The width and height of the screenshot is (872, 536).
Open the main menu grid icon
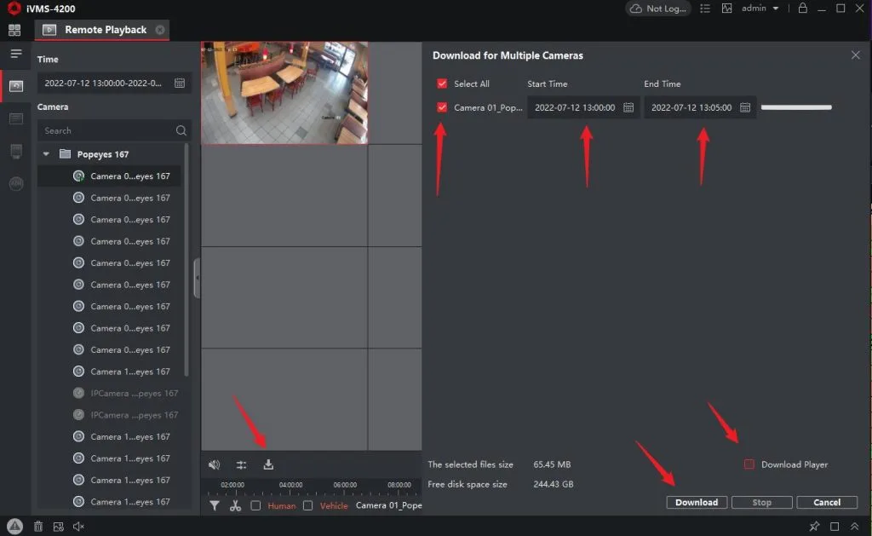14,30
